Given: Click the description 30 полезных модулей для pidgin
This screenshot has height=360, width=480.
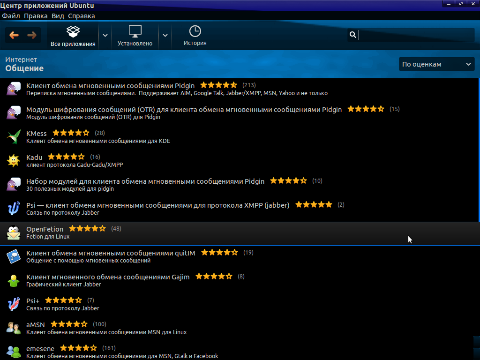Looking at the screenshot, I should pos(70,189).
